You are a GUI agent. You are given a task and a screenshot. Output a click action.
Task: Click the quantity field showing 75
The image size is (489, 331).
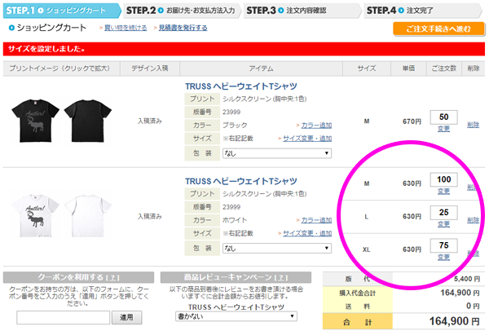444,245
